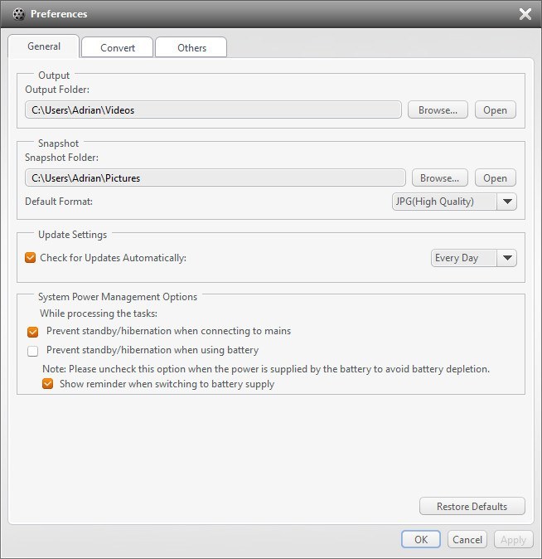This screenshot has width=542, height=559.
Task: Enable prevent standby when using battery
Action: click(33, 351)
